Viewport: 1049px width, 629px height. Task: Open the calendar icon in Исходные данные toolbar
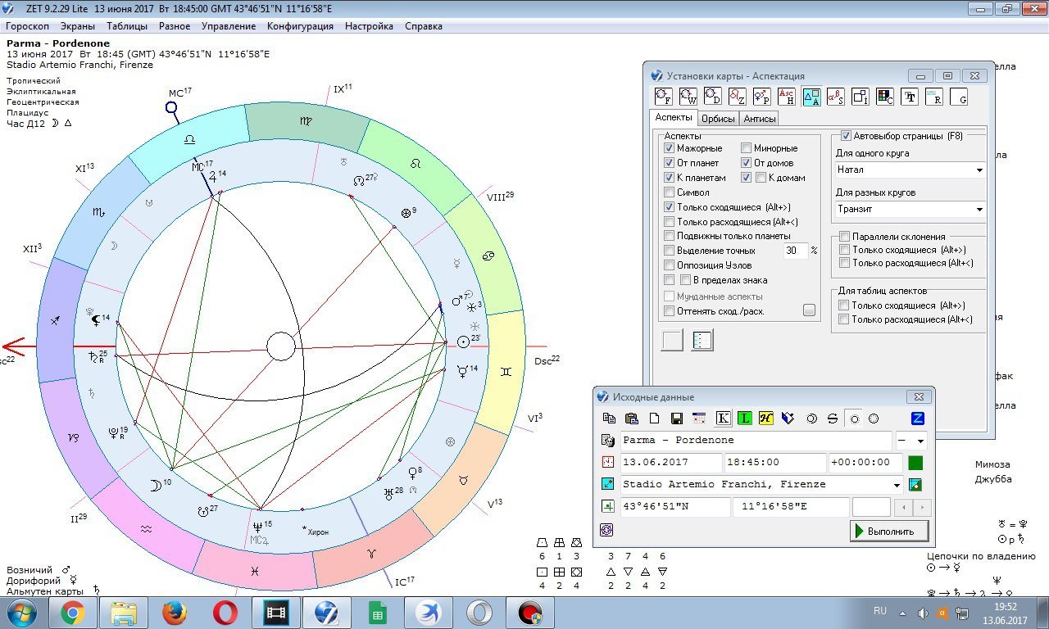tap(699, 419)
